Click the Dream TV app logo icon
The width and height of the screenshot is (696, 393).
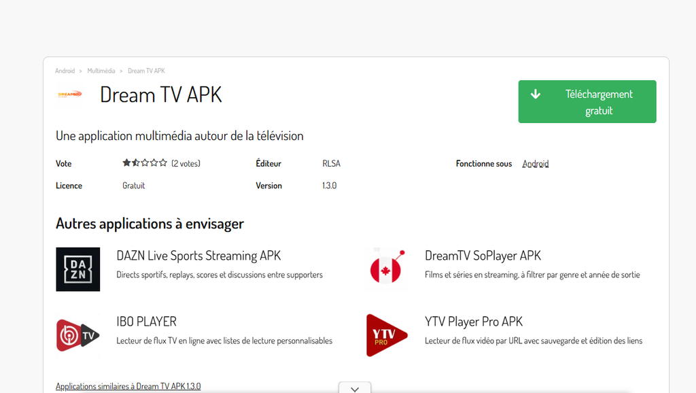click(70, 94)
